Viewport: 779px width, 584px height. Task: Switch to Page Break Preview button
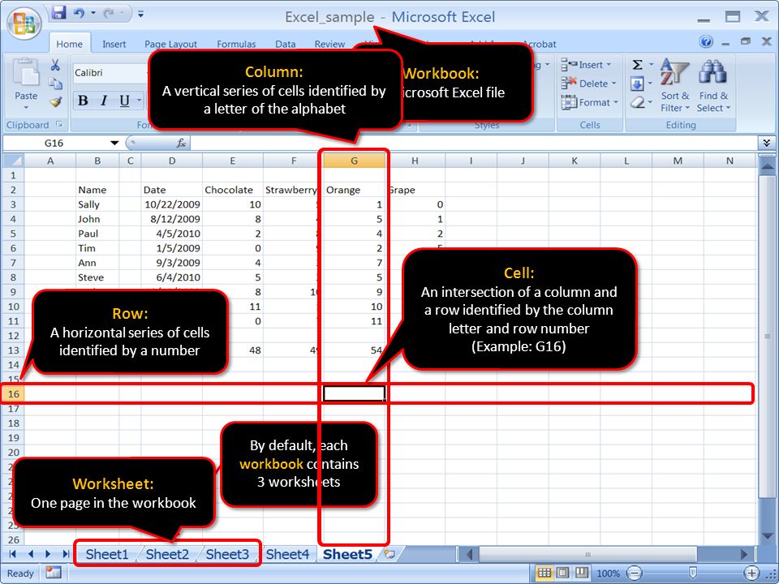(582, 573)
